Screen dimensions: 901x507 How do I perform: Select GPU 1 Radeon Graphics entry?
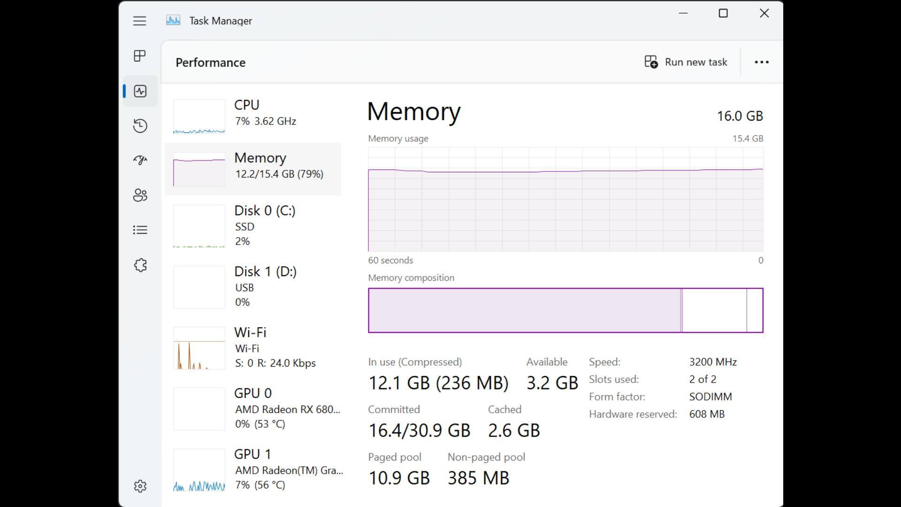point(253,469)
